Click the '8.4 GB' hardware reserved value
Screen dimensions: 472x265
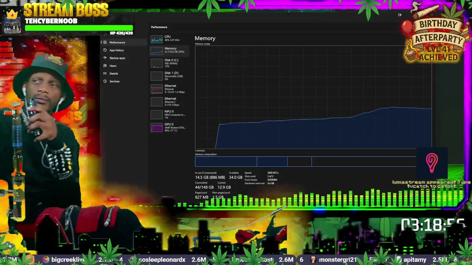[x=271, y=183]
